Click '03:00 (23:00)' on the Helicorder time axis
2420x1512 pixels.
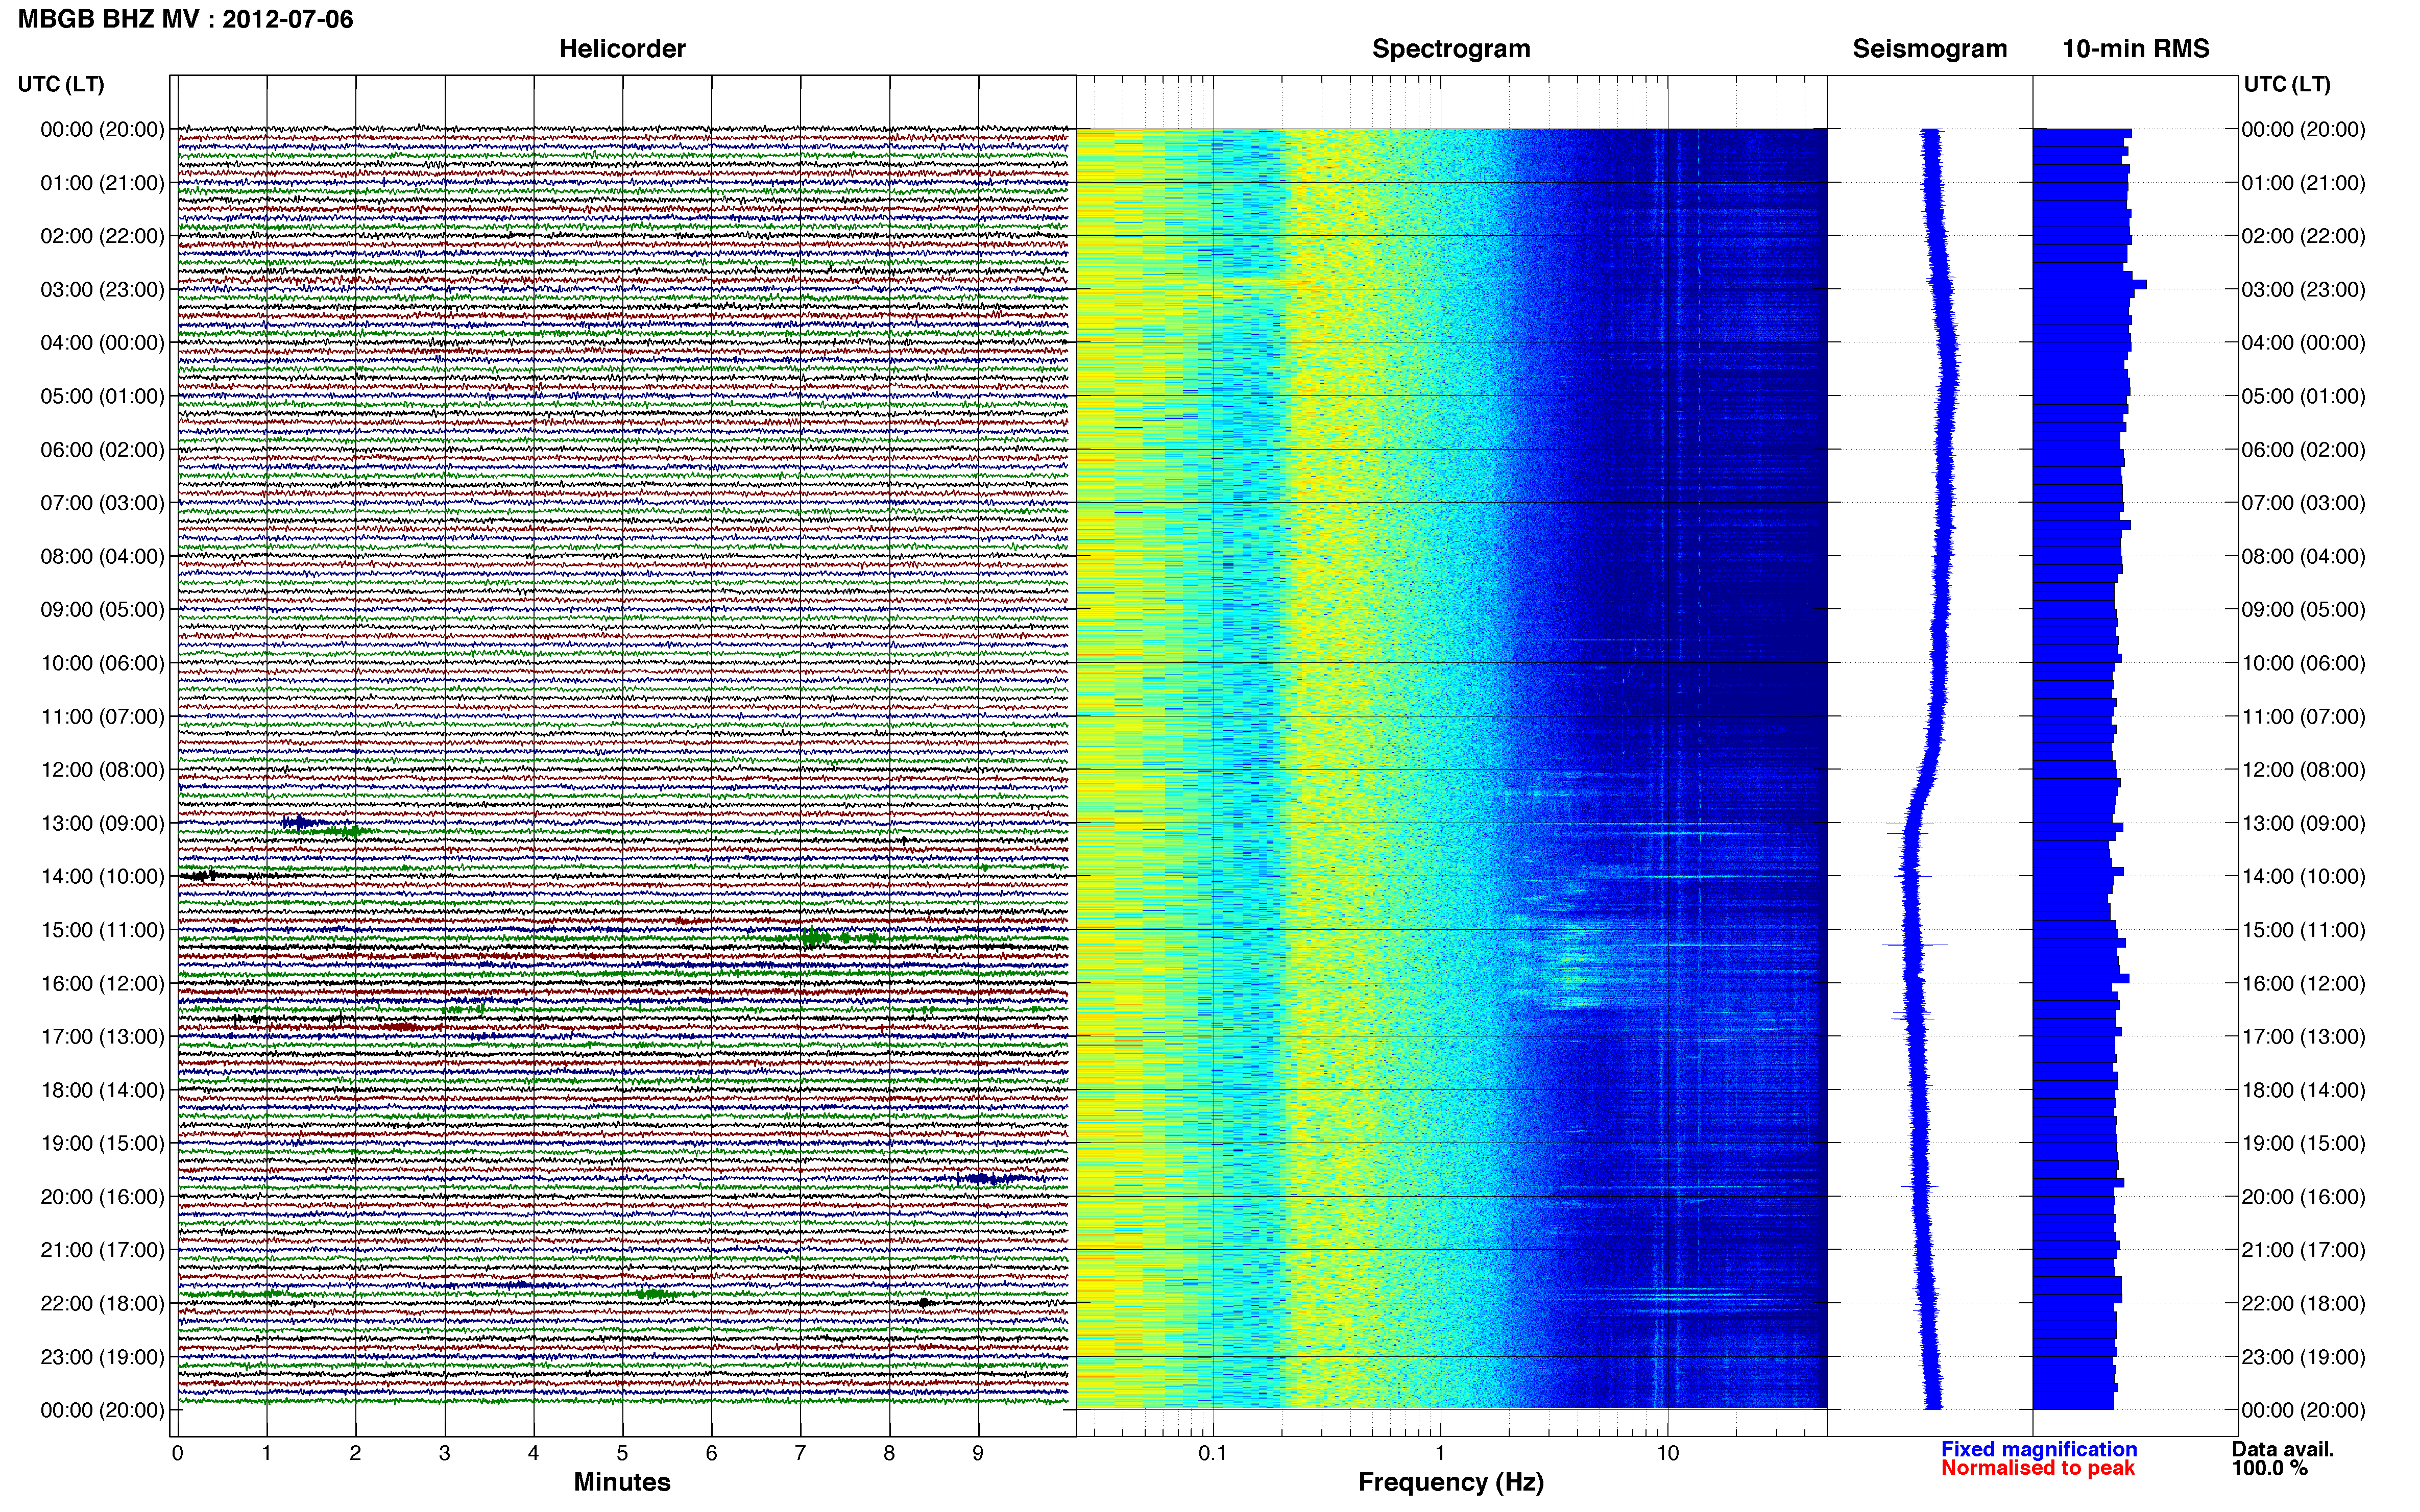tap(102, 290)
